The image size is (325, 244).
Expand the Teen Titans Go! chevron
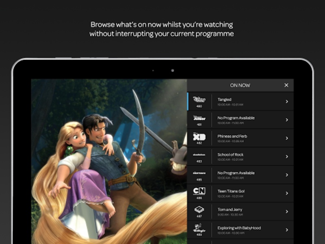287,193
